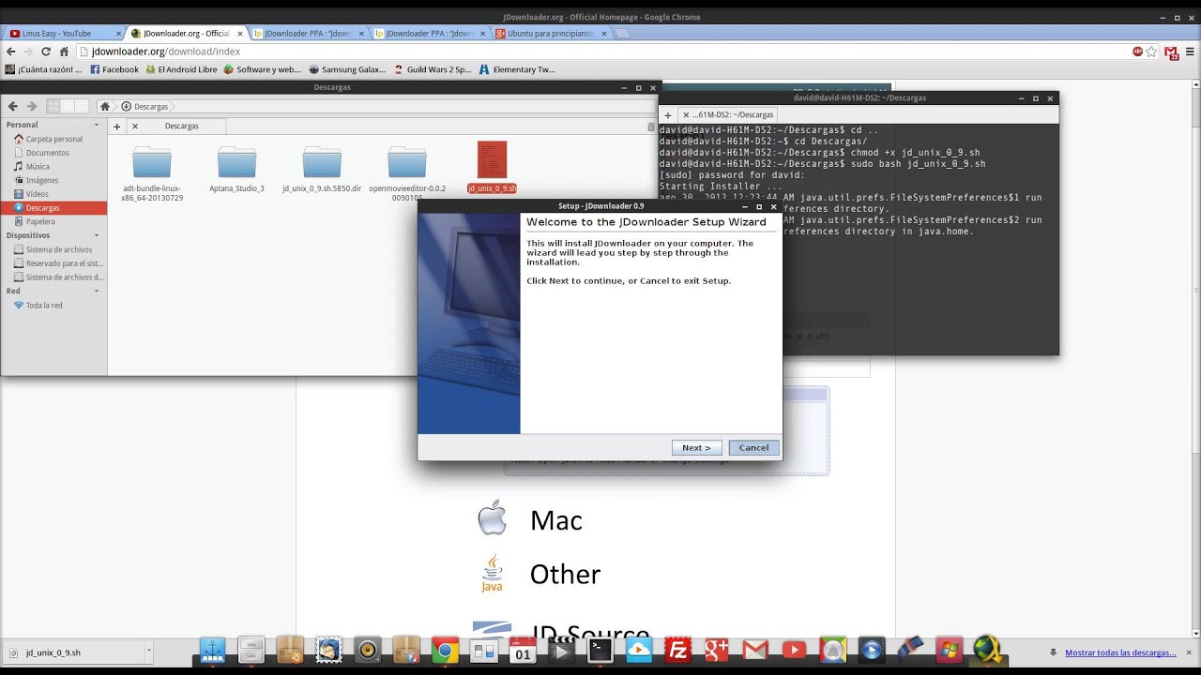Select Sistema de archivos device
The width and height of the screenshot is (1201, 675).
click(x=53, y=249)
